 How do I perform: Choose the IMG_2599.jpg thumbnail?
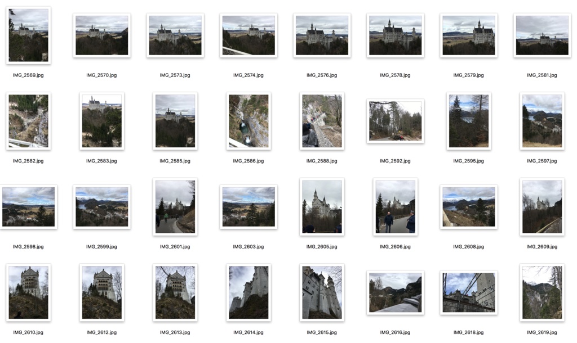pos(102,207)
